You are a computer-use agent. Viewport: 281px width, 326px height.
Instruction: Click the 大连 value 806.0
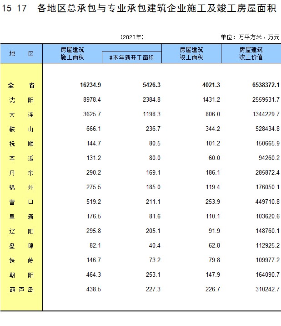[212, 114]
